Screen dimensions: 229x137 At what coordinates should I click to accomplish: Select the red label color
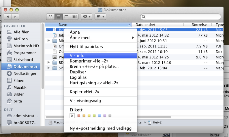click(78, 116)
